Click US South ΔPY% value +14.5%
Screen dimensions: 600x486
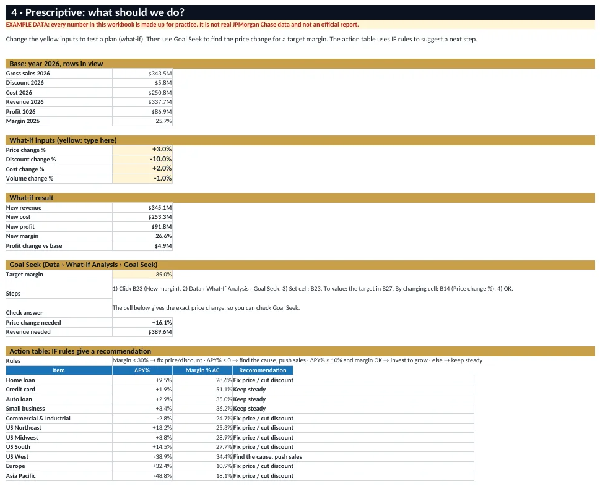(142, 447)
